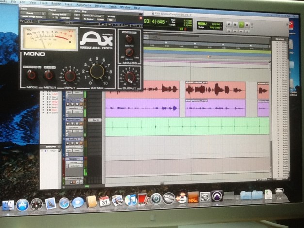The image size is (304, 228).
Task: Click the transport Go to End button
Action: [x=247, y=31]
